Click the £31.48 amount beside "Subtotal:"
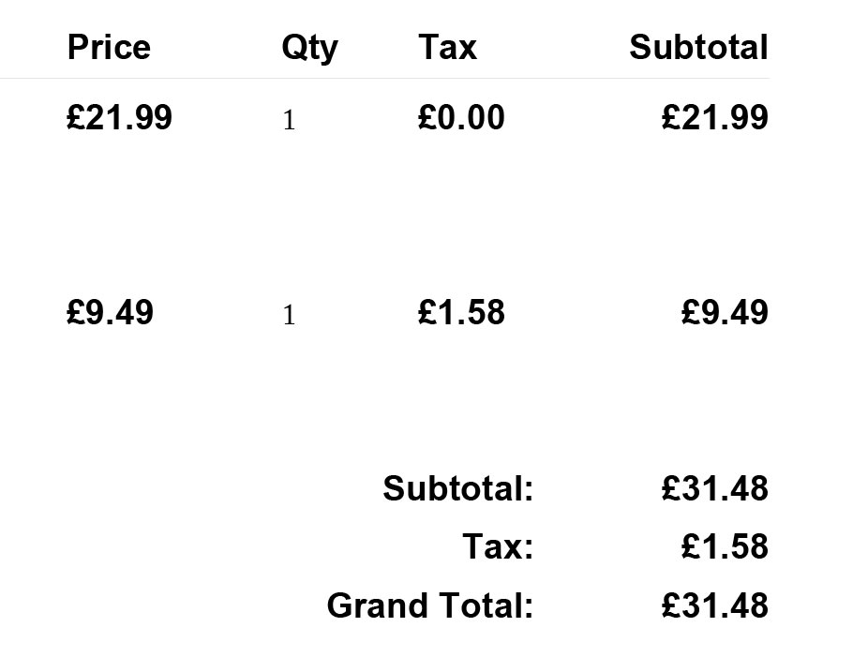Viewport: 853px width, 672px height. pos(714,488)
